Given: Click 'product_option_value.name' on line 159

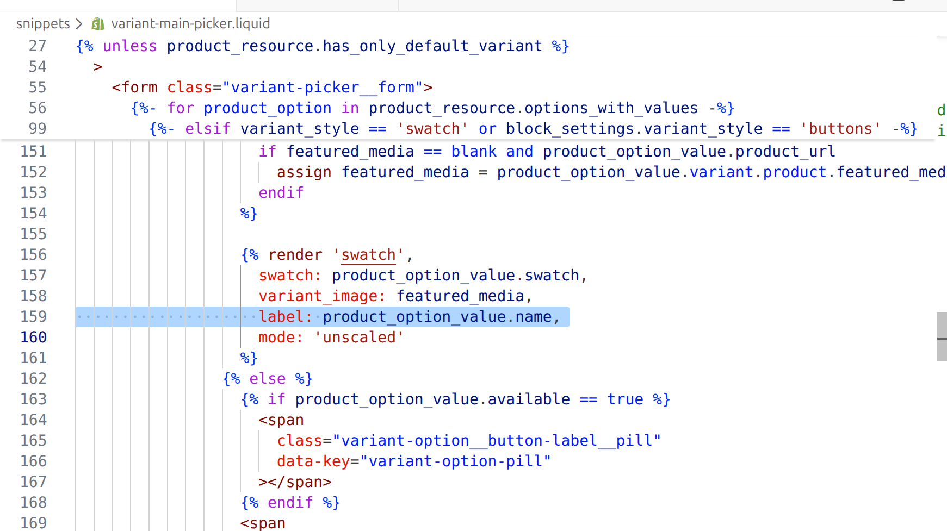Looking at the screenshot, I should click(437, 317).
